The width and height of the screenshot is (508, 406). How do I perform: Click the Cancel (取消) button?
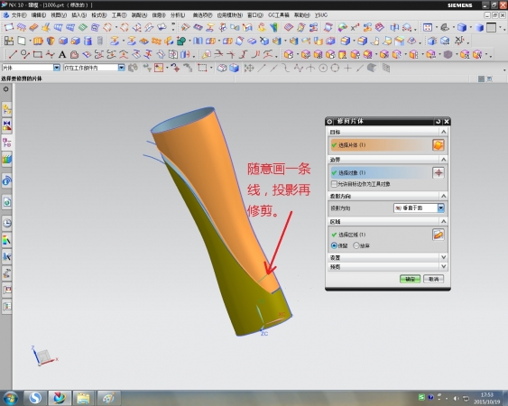[433, 279]
